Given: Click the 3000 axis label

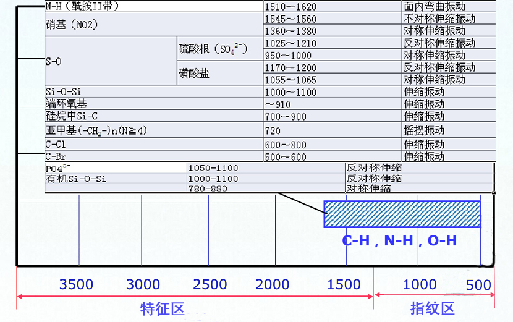Looking at the screenshot, I should pyautogui.click(x=143, y=284).
